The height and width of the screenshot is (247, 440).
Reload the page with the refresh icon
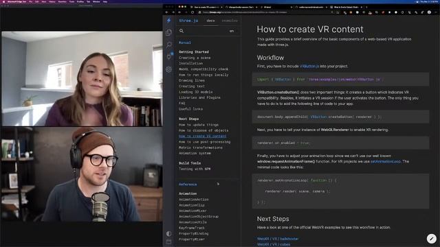click(192, 12)
